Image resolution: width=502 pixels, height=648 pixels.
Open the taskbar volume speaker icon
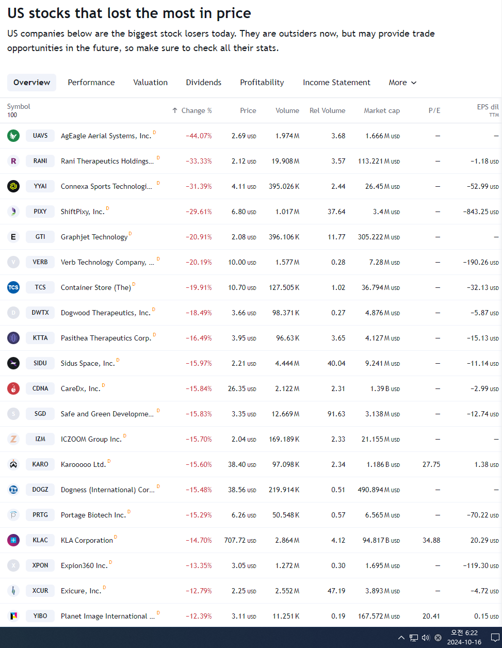pyautogui.click(x=426, y=638)
